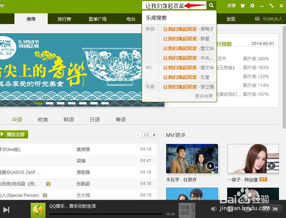The image size is (286, 218).
Task: Choose the 单曲 result by 董文华
Action: point(188,48)
